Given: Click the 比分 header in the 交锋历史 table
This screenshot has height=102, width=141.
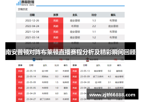Looking at the screenshot, I should tap(94, 15).
